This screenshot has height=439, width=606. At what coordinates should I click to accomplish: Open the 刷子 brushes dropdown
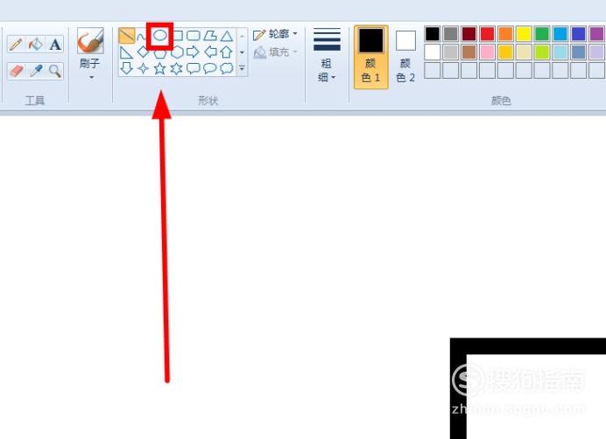point(90,55)
